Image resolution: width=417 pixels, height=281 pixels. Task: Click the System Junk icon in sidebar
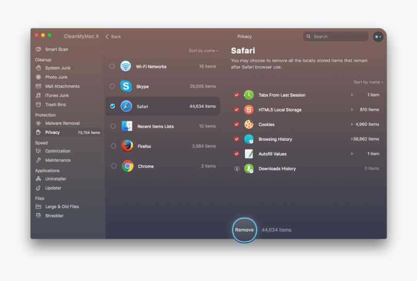click(x=39, y=67)
